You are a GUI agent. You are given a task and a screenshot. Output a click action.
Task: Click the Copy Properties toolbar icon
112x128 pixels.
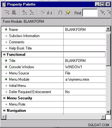pos(7,13)
